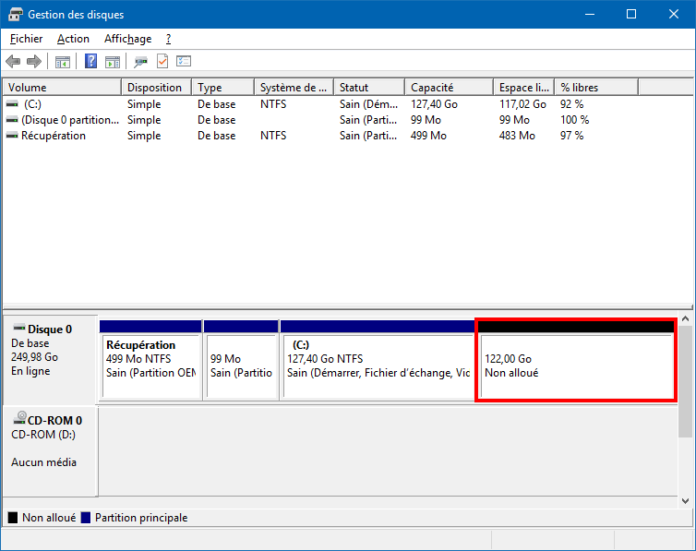Select the 122,00 Go Non alloué space

point(576,360)
